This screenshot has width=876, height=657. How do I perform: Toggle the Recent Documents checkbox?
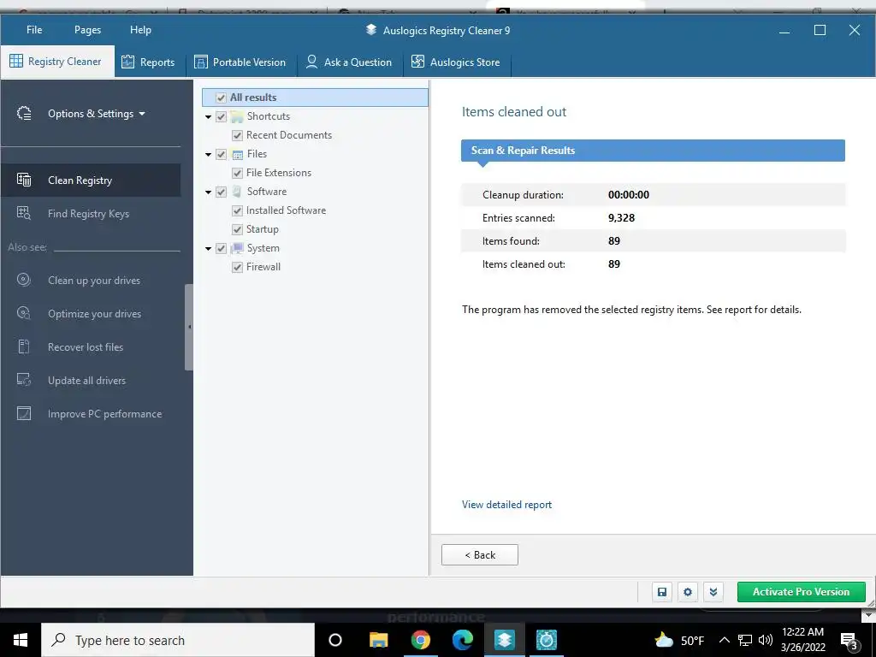point(238,136)
